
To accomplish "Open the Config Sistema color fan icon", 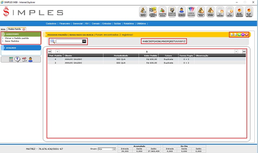I will (x=191, y=12).
